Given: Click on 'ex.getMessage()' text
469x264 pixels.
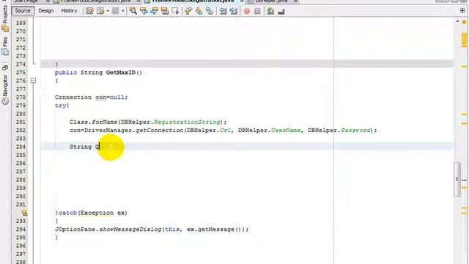Looking at the screenshot, I should pos(214,230).
